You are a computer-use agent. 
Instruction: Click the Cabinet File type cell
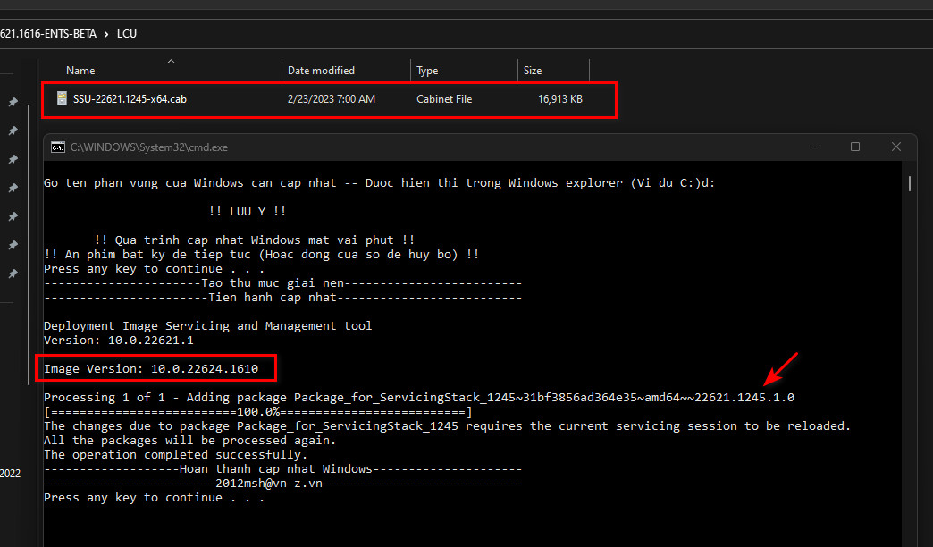444,99
